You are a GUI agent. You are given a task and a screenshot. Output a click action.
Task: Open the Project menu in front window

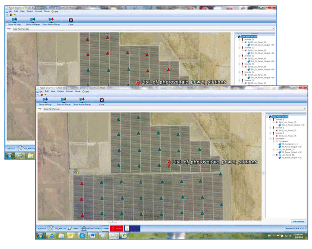tap(61, 91)
